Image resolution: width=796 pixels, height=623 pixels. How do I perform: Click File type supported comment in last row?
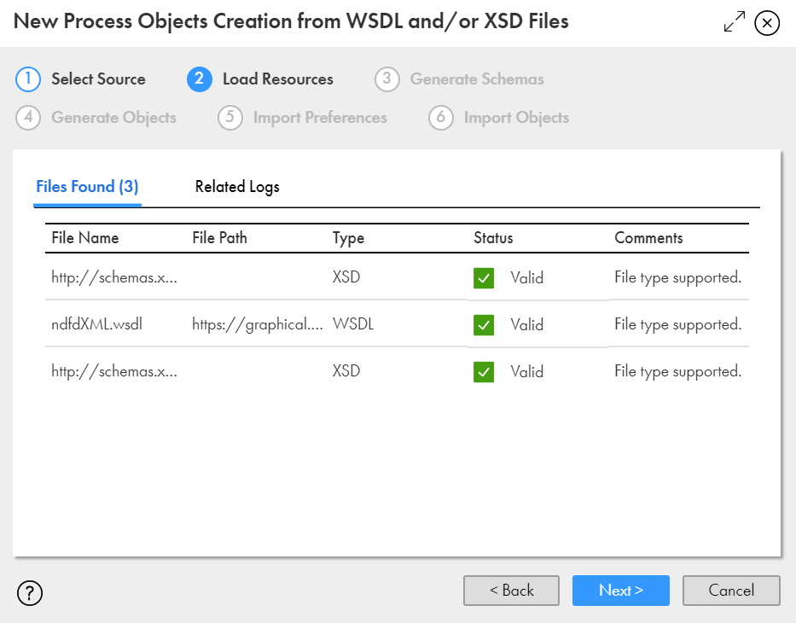click(677, 372)
